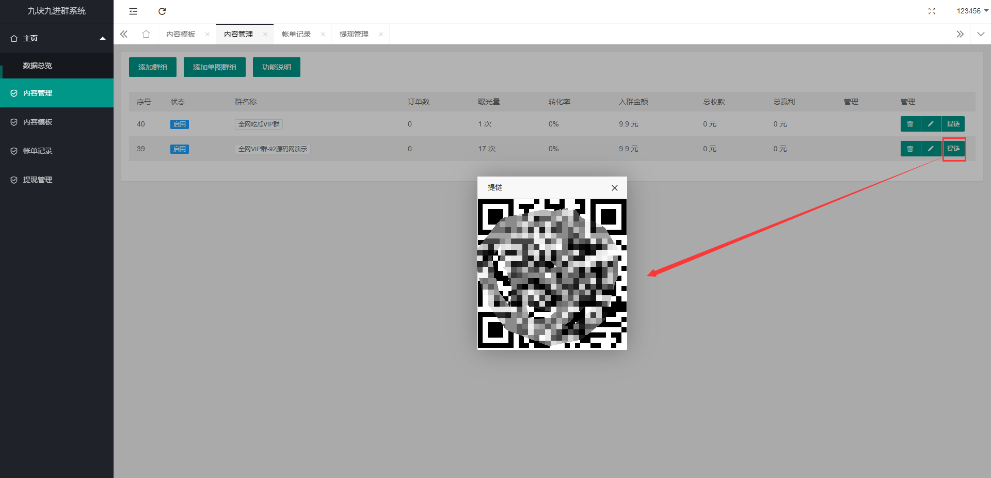Image resolution: width=991 pixels, height=478 pixels.
Task: Click the tabs scroll-left double arrow
Action: pyautogui.click(x=124, y=34)
